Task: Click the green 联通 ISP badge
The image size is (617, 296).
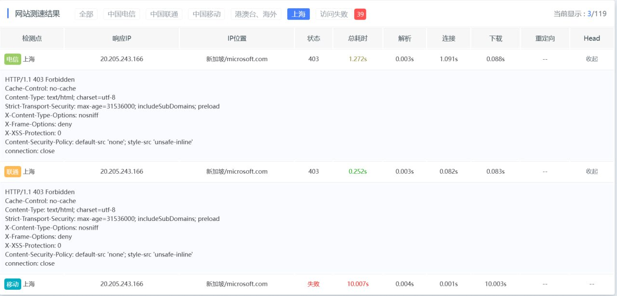Action: pos(12,171)
